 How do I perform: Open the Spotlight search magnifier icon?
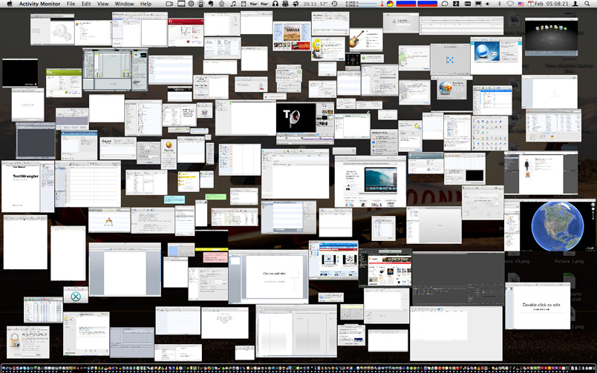tap(587, 4)
